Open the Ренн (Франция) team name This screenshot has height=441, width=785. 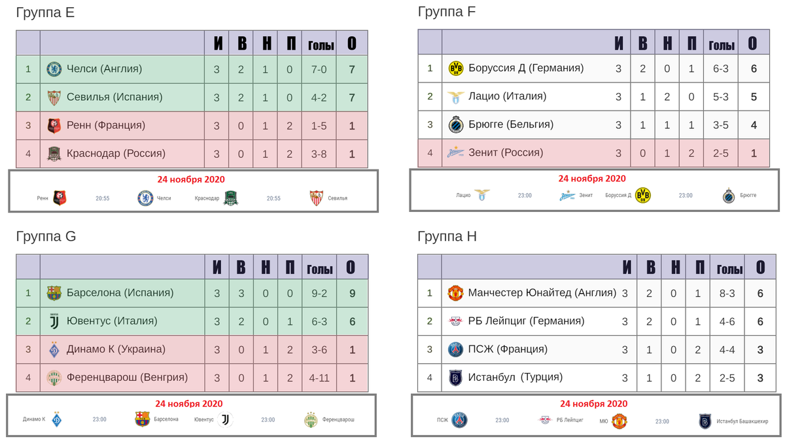(x=106, y=125)
